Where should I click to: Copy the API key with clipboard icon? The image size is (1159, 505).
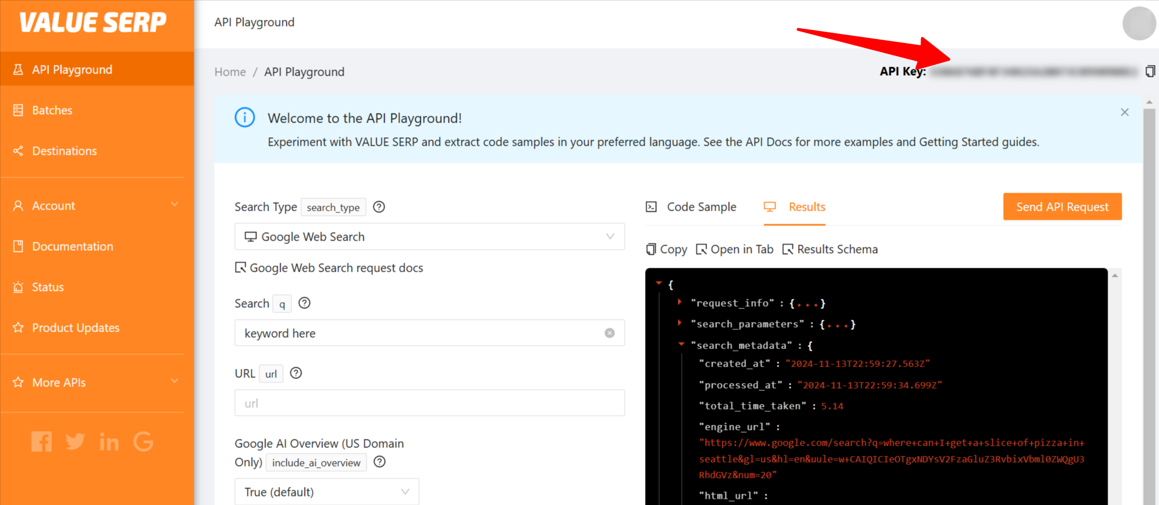[1150, 71]
